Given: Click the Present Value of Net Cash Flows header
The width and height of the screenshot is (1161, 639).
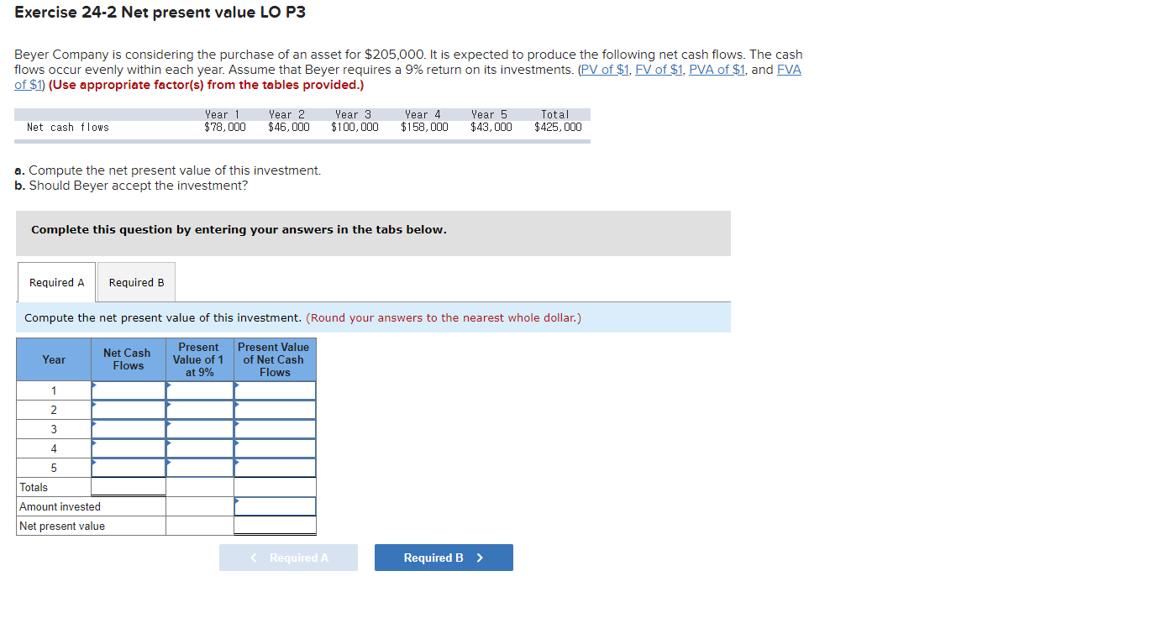Looking at the screenshot, I should (275, 359).
